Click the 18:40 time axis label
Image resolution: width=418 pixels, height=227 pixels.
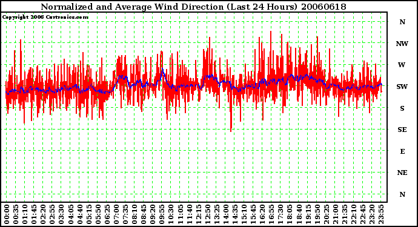coord(299,214)
